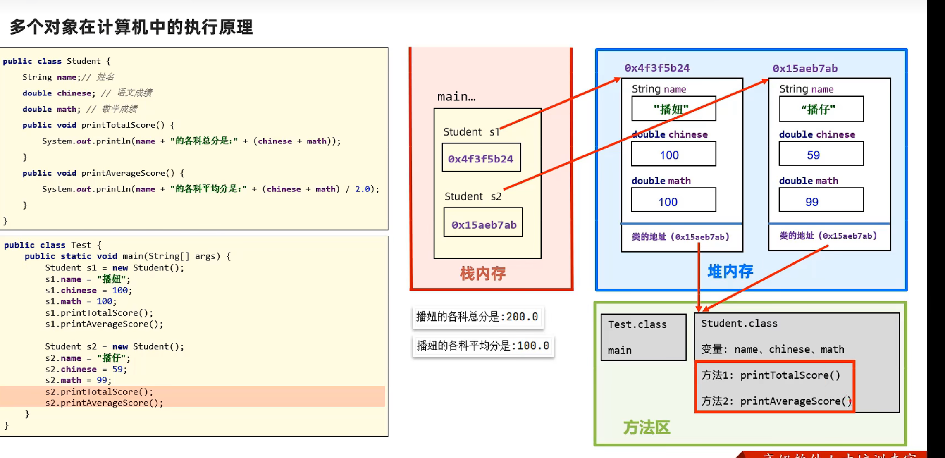Click the first object's chinese value 100
Screen dimensions: 945x458
click(673, 155)
